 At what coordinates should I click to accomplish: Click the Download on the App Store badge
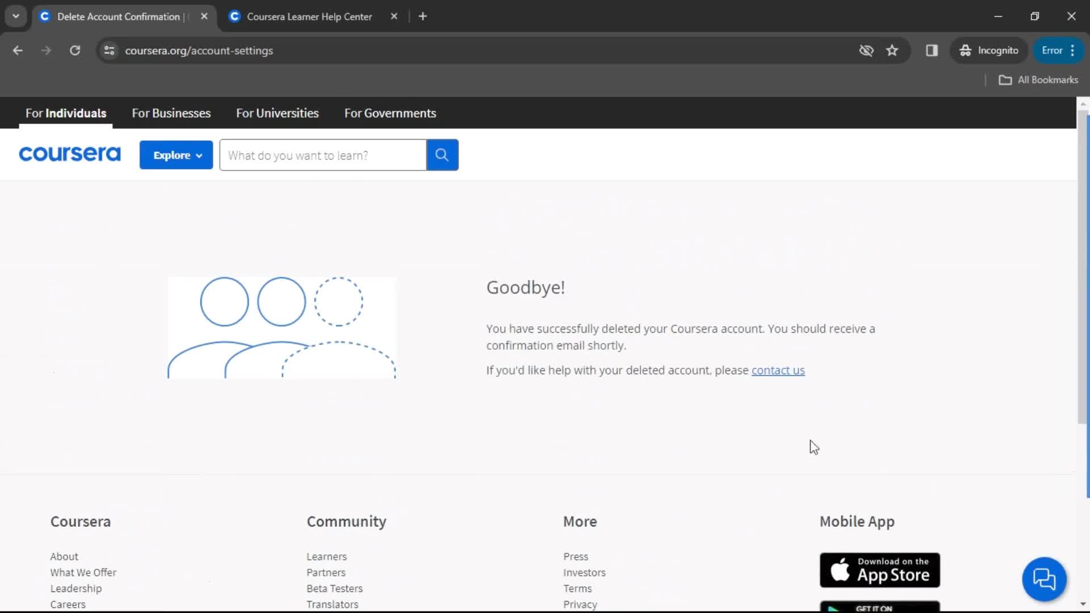click(879, 570)
